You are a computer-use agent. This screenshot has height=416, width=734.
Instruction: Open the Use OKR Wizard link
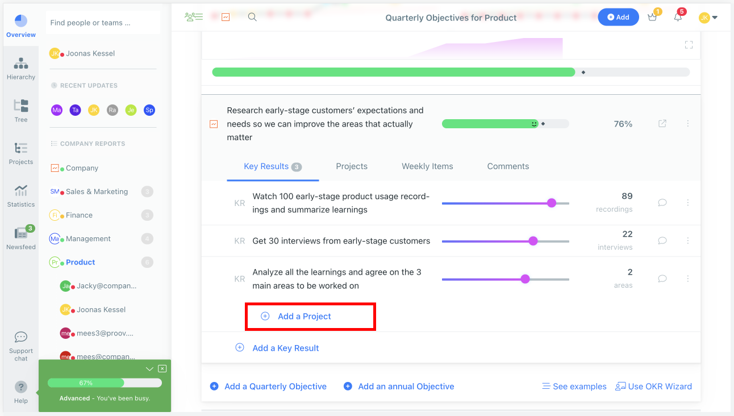tap(654, 386)
